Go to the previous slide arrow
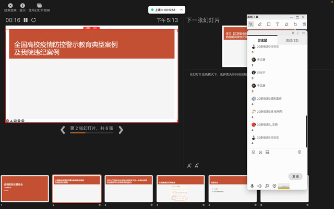Screen dimensions: 334x209 click(x=62, y=129)
